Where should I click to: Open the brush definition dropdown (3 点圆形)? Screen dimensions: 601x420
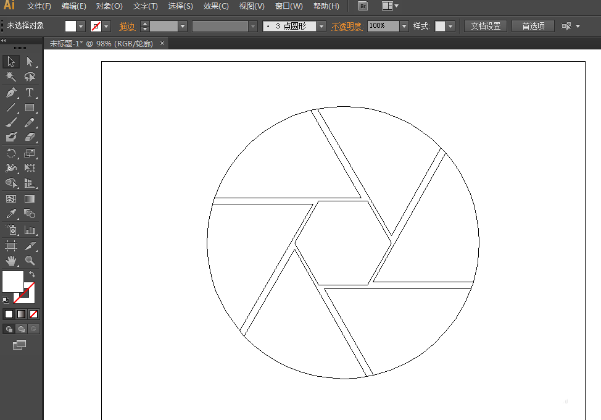tap(321, 26)
